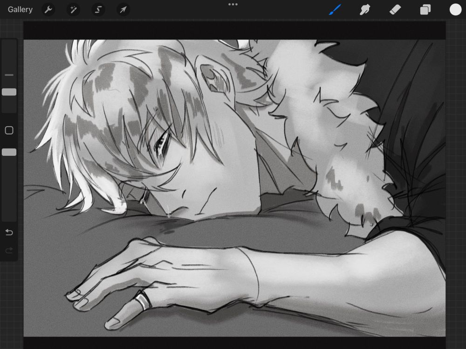Activate the Transform arrow tool
466x349 pixels.
pos(123,10)
